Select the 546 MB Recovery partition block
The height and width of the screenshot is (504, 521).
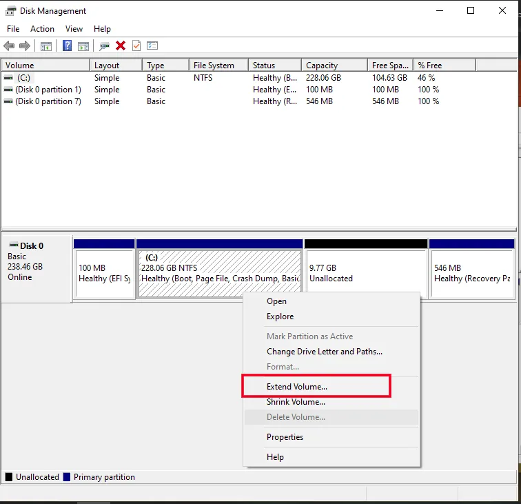tap(471, 273)
